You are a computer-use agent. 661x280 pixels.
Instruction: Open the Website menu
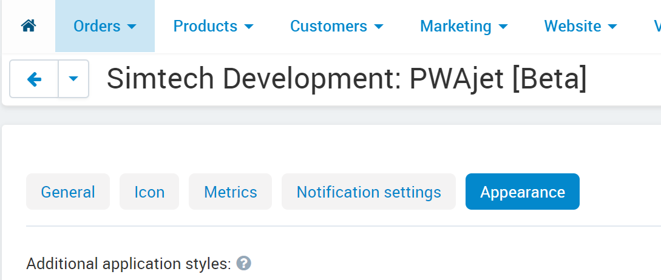(x=580, y=26)
